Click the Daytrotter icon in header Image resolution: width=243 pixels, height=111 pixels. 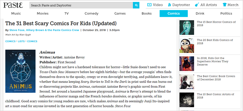169,5
